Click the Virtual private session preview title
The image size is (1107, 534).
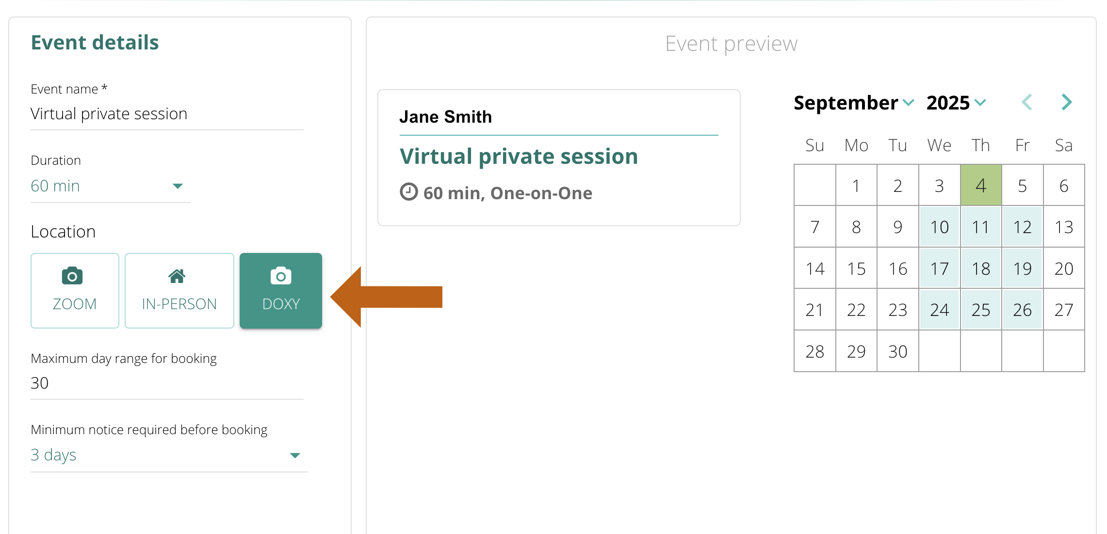click(519, 157)
